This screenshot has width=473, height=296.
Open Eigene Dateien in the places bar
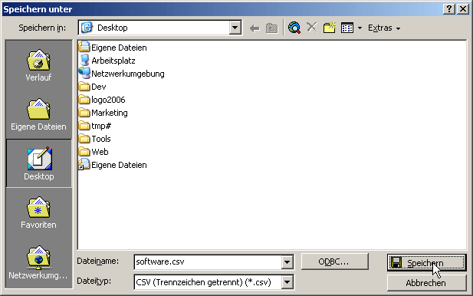point(38,114)
